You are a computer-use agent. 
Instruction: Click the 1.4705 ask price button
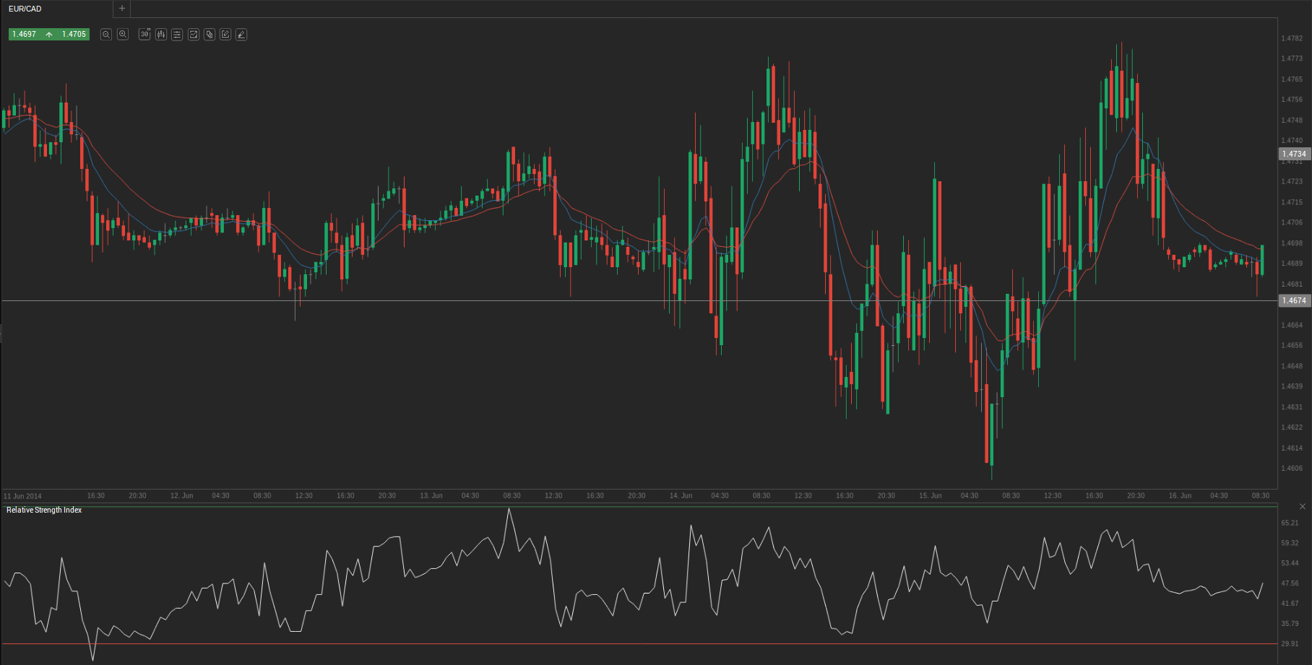click(x=74, y=35)
